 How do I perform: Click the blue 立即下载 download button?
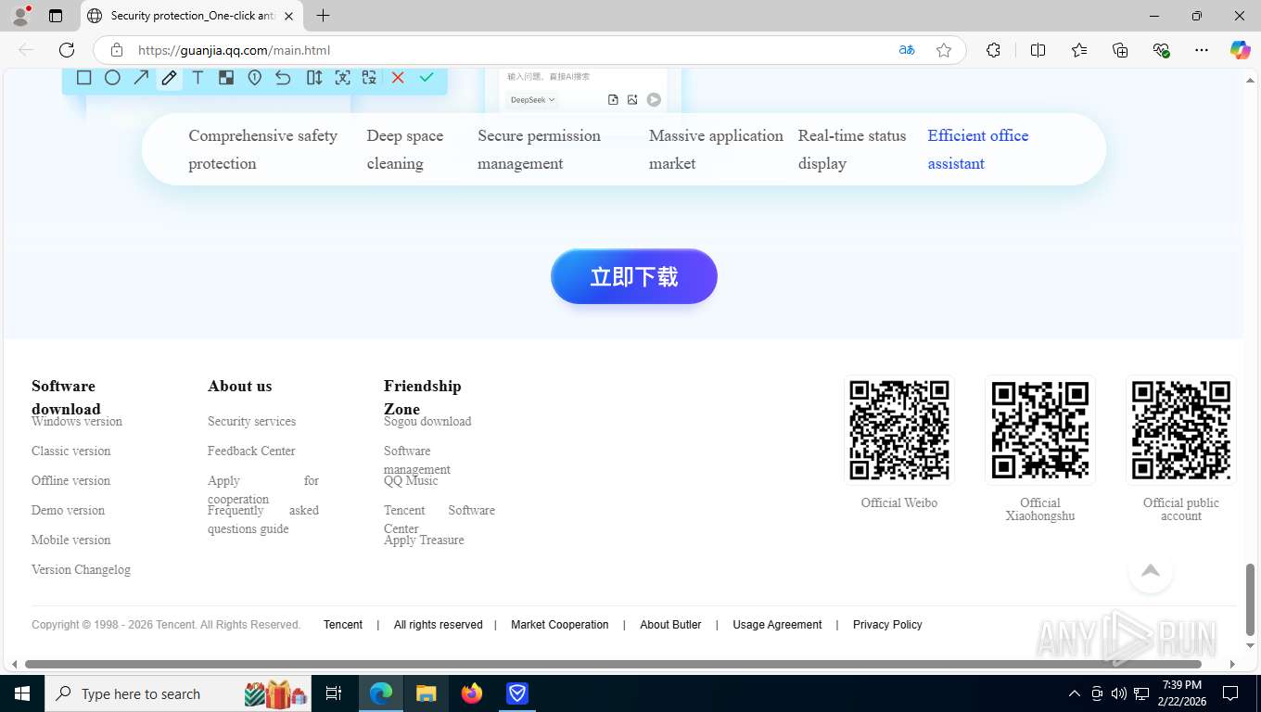[634, 276]
